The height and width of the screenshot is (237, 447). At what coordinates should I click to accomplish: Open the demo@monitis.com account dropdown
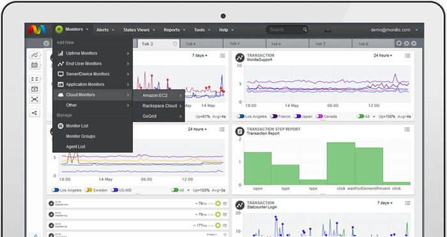394,29
